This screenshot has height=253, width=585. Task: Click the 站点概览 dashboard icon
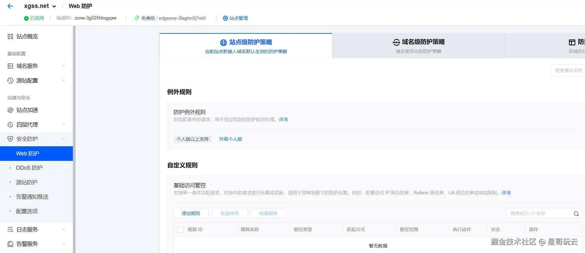pos(10,36)
